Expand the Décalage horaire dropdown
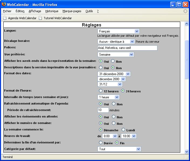The height and width of the screenshot is (161, 190). (x=116, y=42)
